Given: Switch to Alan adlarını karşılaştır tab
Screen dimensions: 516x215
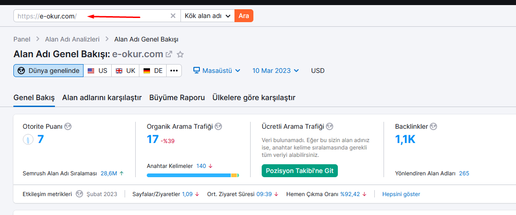Looking at the screenshot, I should (x=102, y=98).
